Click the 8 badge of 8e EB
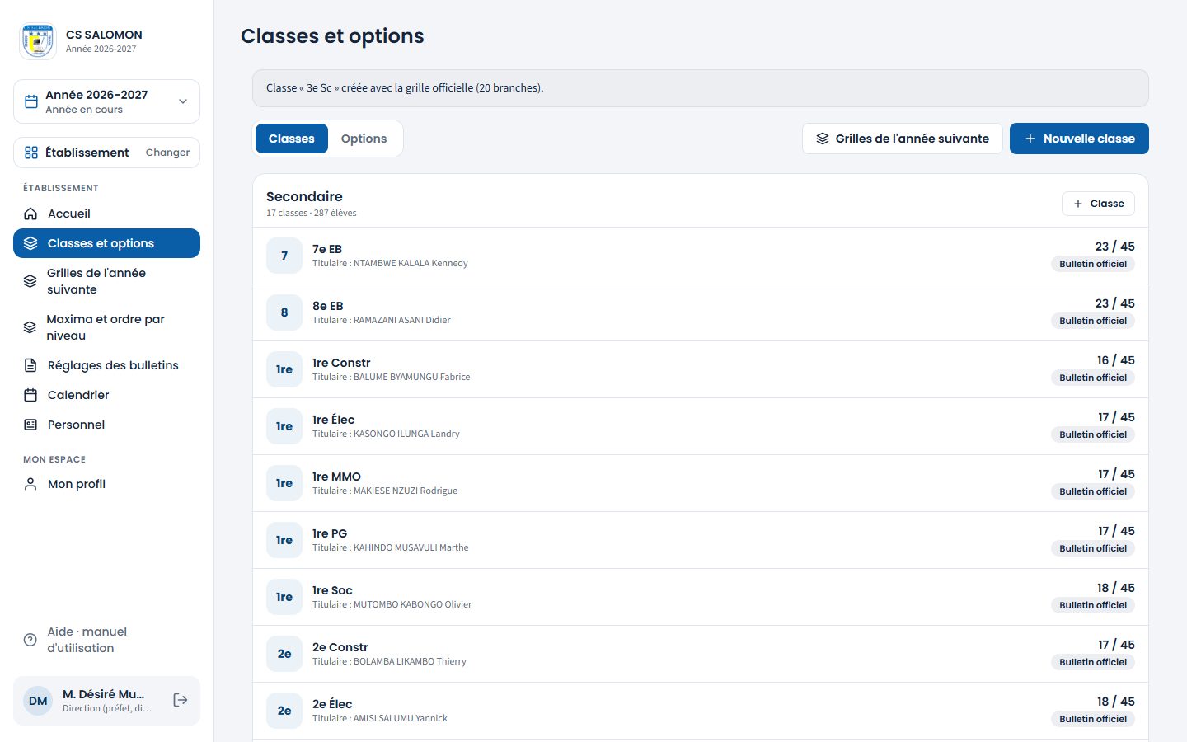The height and width of the screenshot is (742, 1187). (284, 312)
